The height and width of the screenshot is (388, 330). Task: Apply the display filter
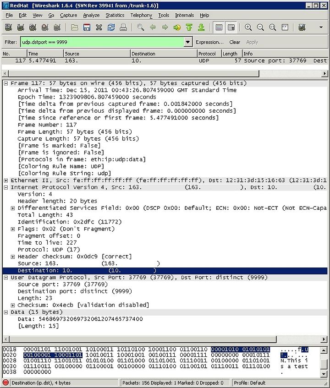click(252, 42)
